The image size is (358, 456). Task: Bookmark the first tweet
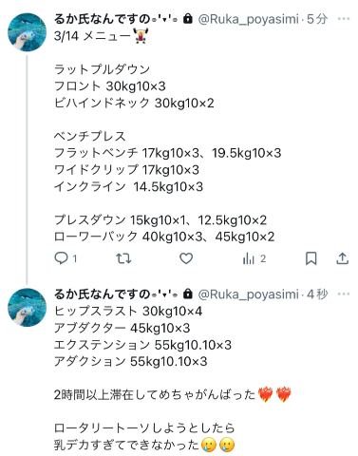311,258
